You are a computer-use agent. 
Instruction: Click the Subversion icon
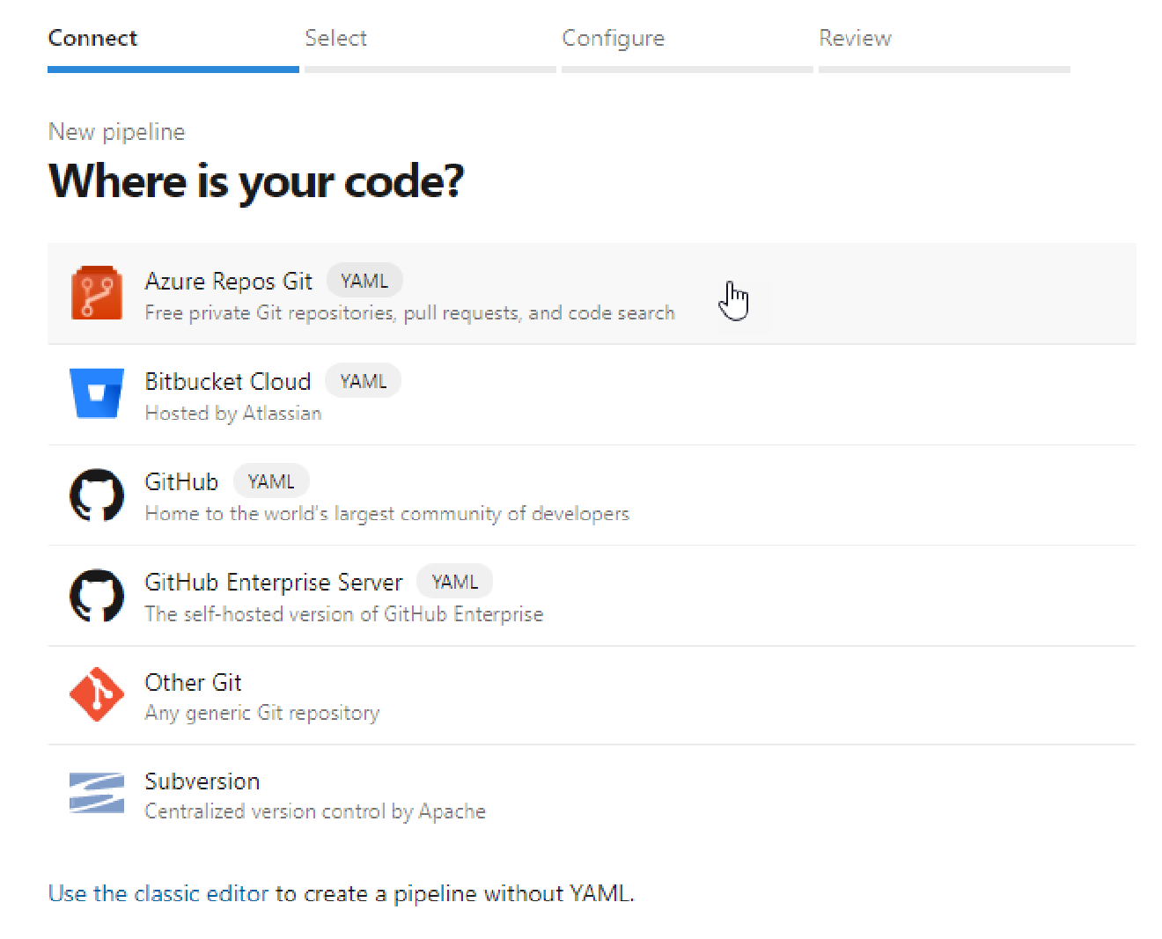(x=97, y=793)
